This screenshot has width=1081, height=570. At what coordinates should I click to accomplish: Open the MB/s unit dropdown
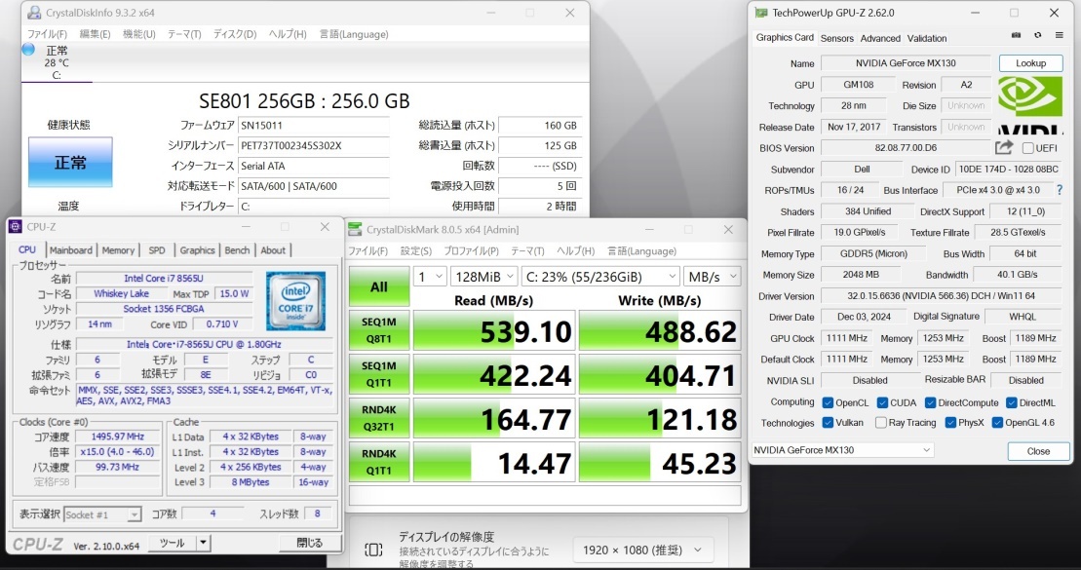point(713,277)
